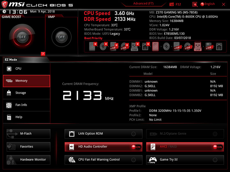Screen dimensions: 230x172
Task: Select the UEFI USB CD/DVD boot icon
Action: coord(125,47)
